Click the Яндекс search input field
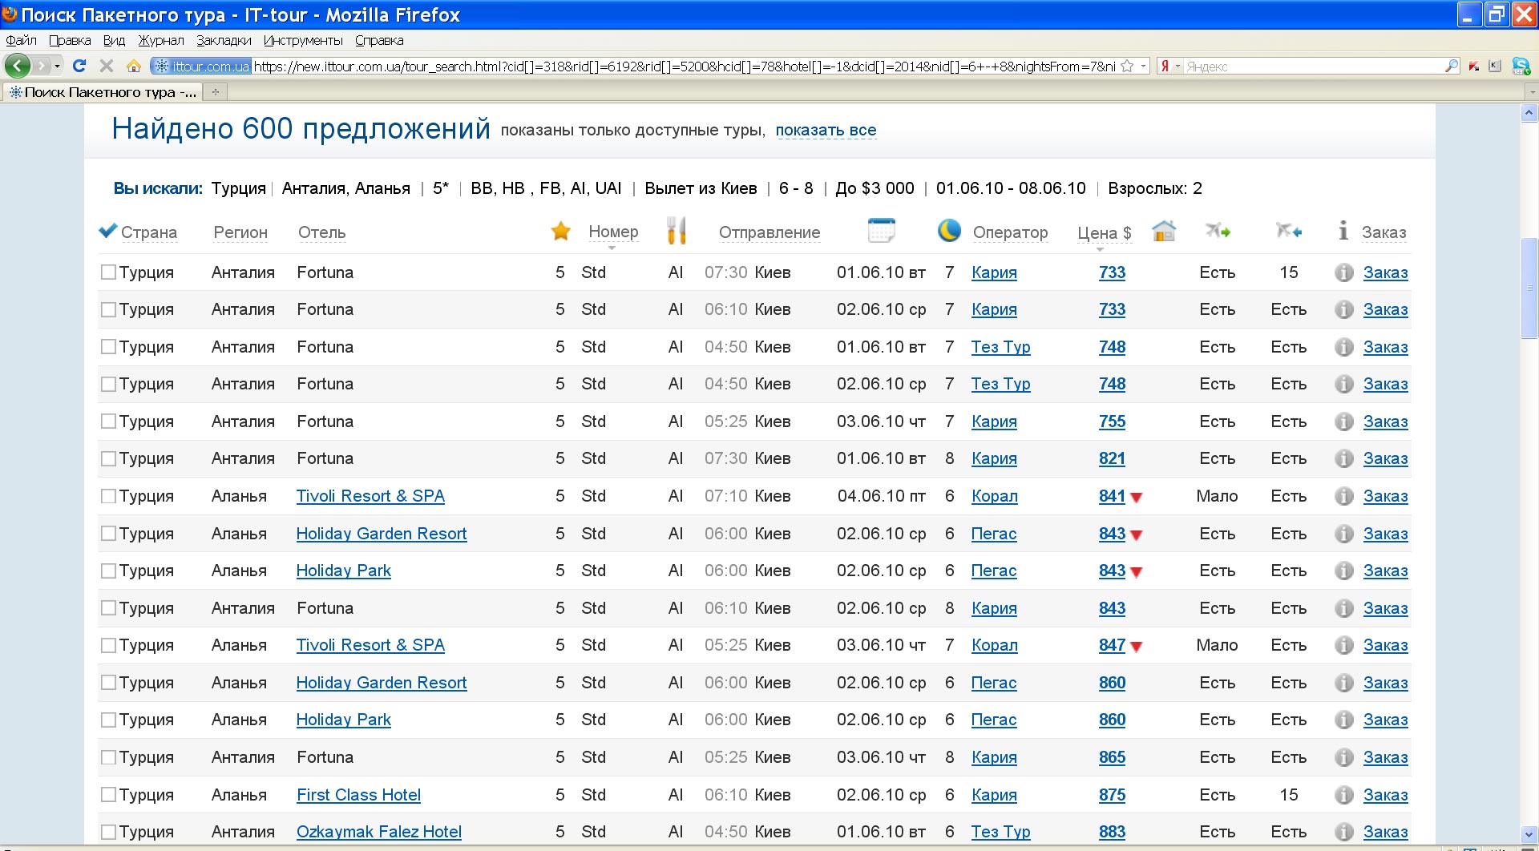Viewport: 1539px width, 851px height. 1315,66
